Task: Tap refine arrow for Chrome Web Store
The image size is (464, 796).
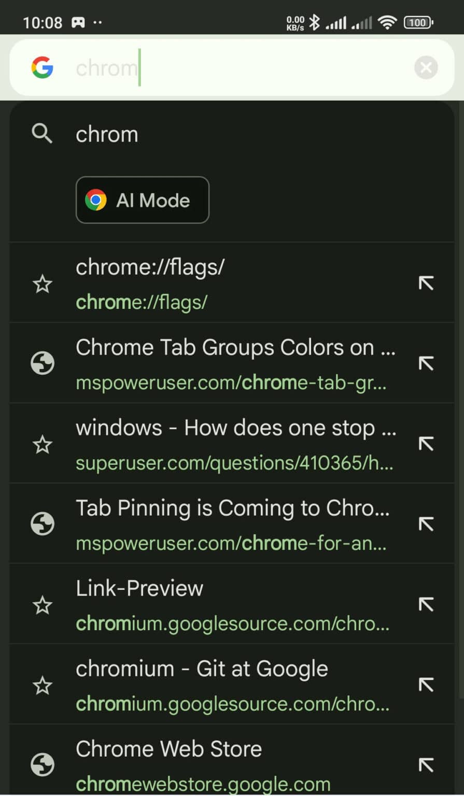Action: [x=426, y=765]
